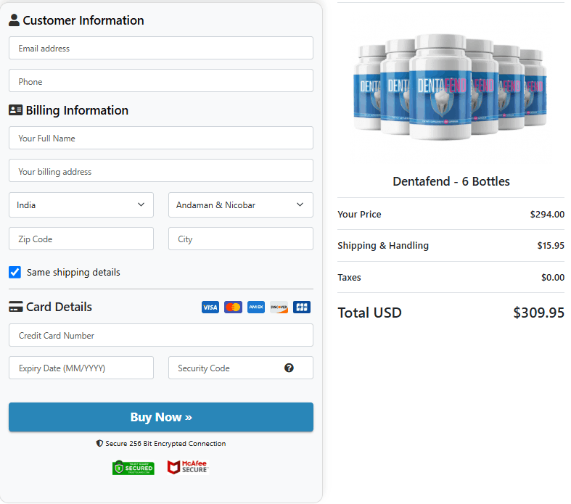Open the India country dropdown
Image resolution: width=571 pixels, height=504 pixels.
point(81,205)
